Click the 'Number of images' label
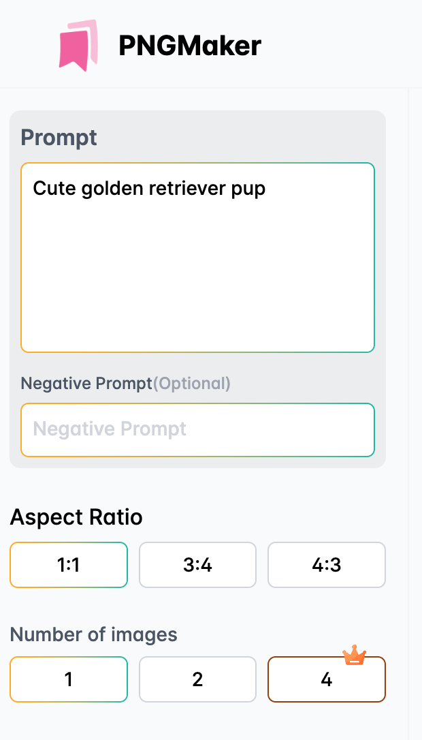422x740 pixels. (93, 635)
